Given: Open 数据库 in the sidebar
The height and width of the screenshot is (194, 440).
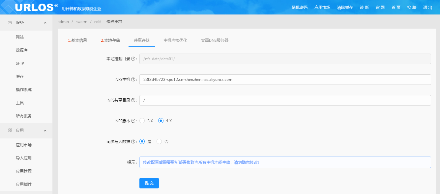Looking at the screenshot, I should tap(22, 50).
